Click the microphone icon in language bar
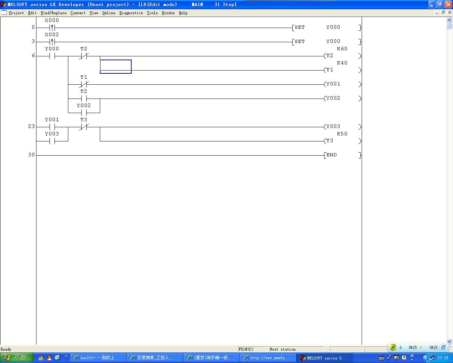 point(389,358)
